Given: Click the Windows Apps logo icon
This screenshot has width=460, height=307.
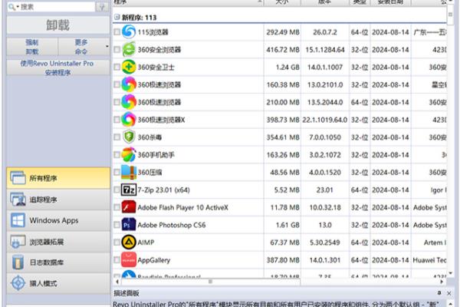Looking at the screenshot, I should [18, 220].
